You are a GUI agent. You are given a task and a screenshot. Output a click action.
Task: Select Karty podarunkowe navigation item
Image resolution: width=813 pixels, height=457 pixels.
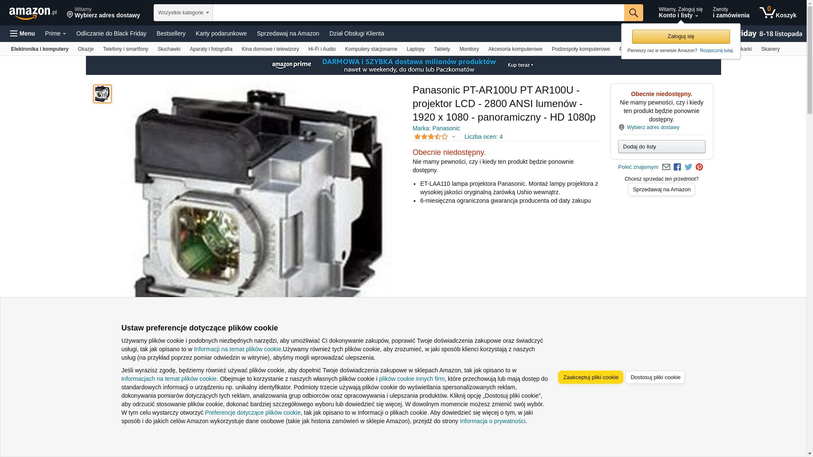[x=221, y=33]
